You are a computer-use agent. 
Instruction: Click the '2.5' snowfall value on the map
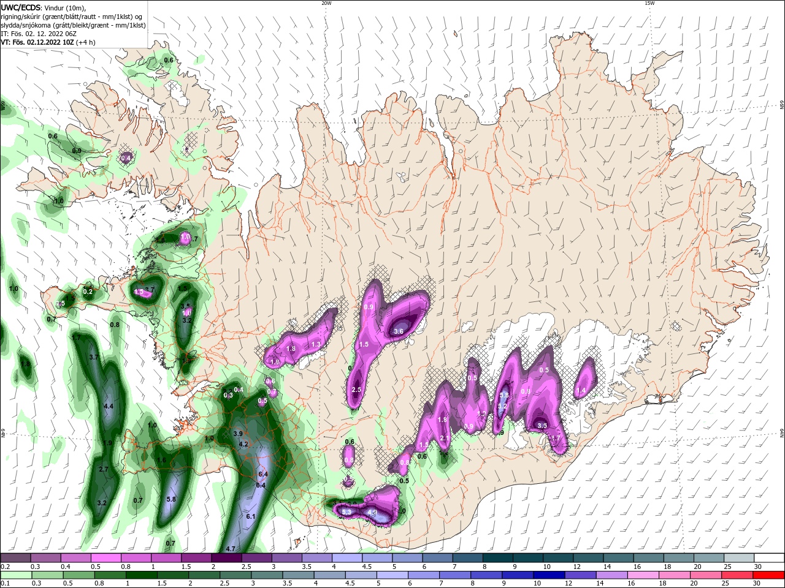tap(357, 390)
